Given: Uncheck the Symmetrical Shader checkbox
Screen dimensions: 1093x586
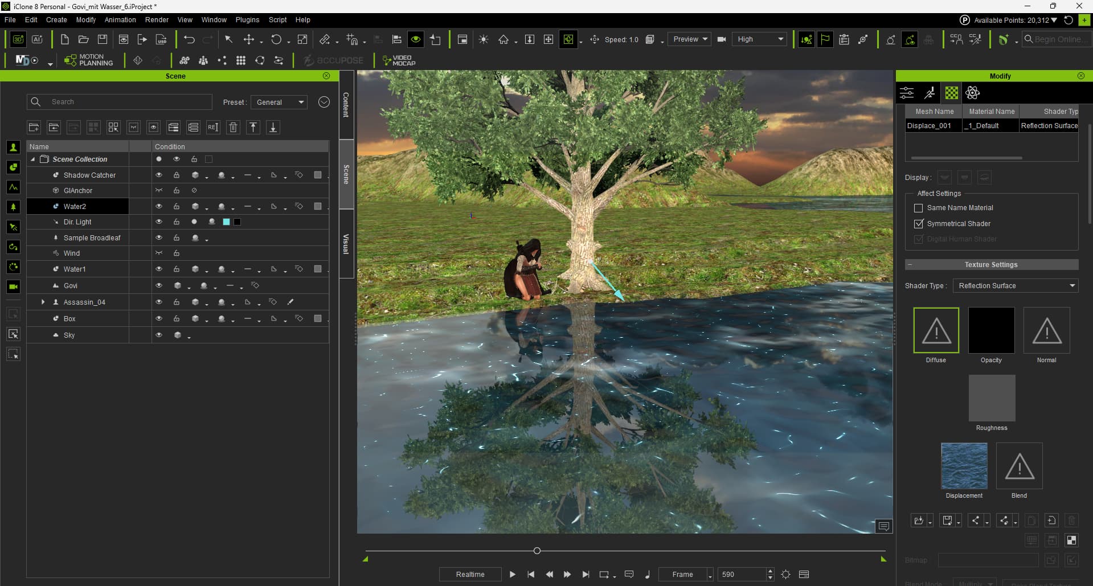Looking at the screenshot, I should tap(918, 224).
